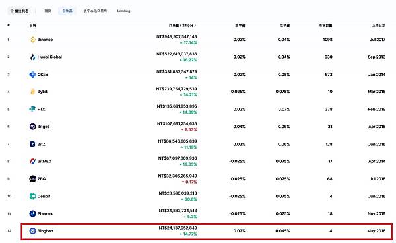Open the ZBG exchange link
Image resolution: width=396 pixels, height=243 pixels.
click(x=42, y=178)
